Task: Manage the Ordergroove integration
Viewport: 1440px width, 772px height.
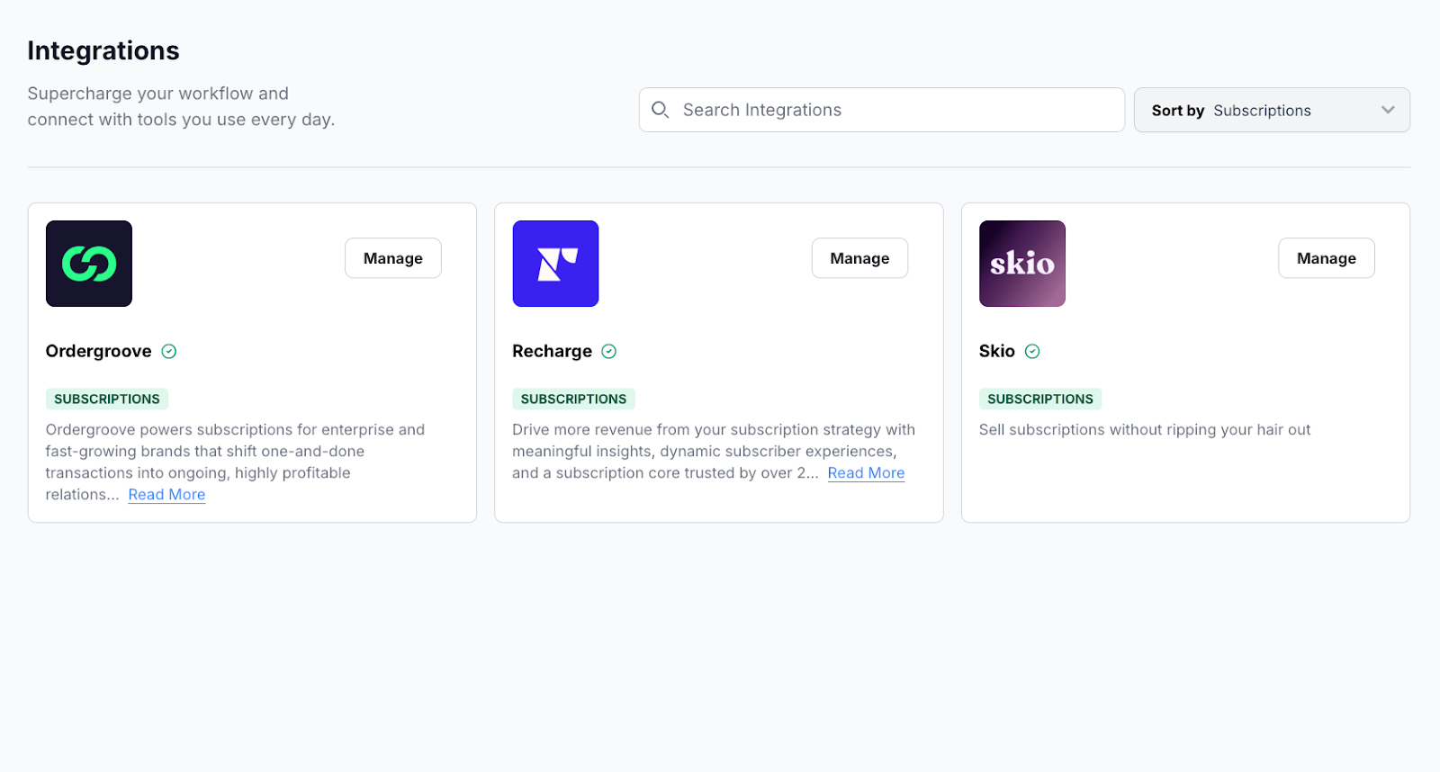Action: tap(393, 258)
